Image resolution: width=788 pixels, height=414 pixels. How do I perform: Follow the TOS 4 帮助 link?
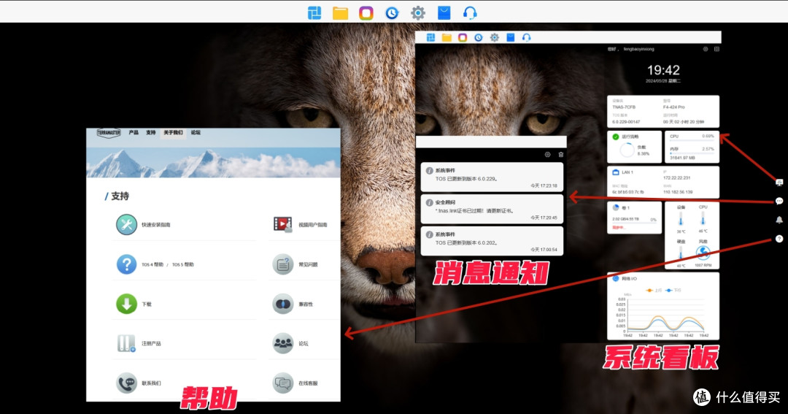click(152, 264)
